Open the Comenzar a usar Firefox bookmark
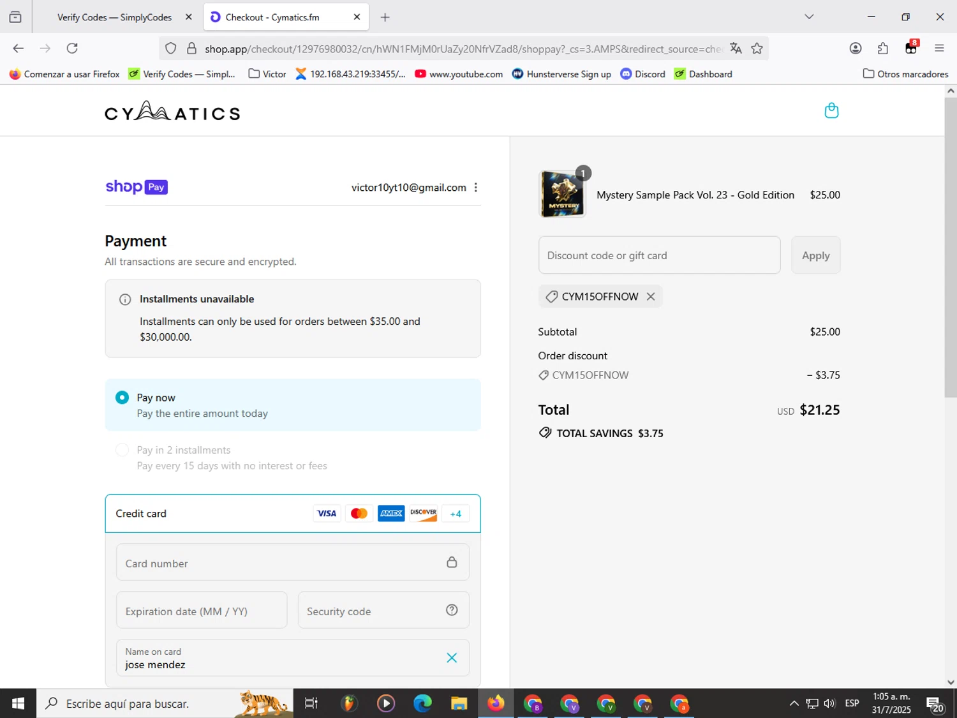 pyautogui.click(x=64, y=74)
